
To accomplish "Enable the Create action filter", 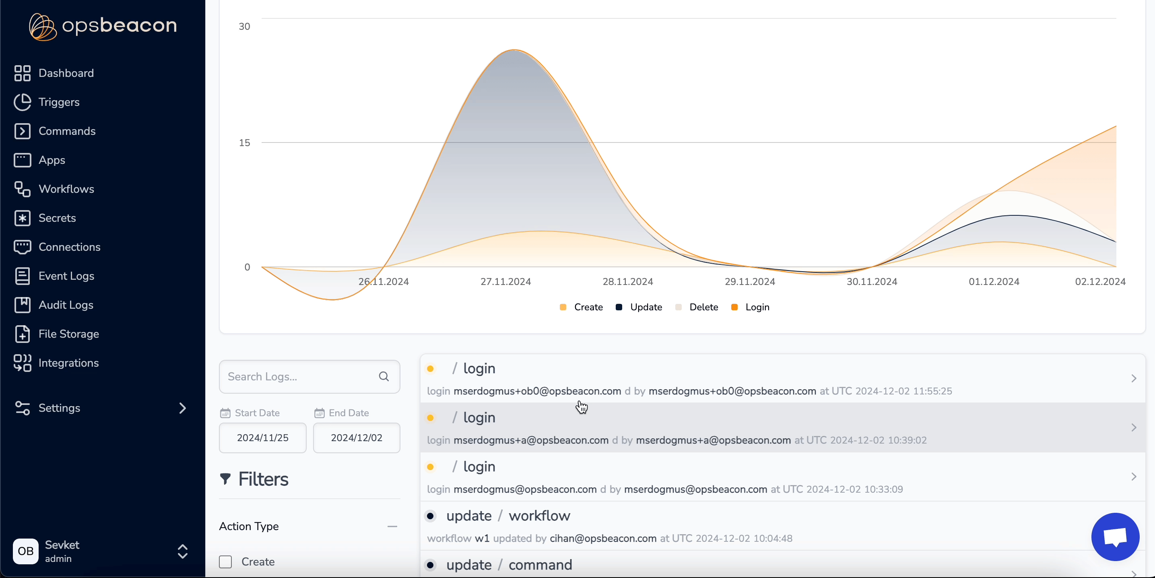I will click(x=225, y=563).
